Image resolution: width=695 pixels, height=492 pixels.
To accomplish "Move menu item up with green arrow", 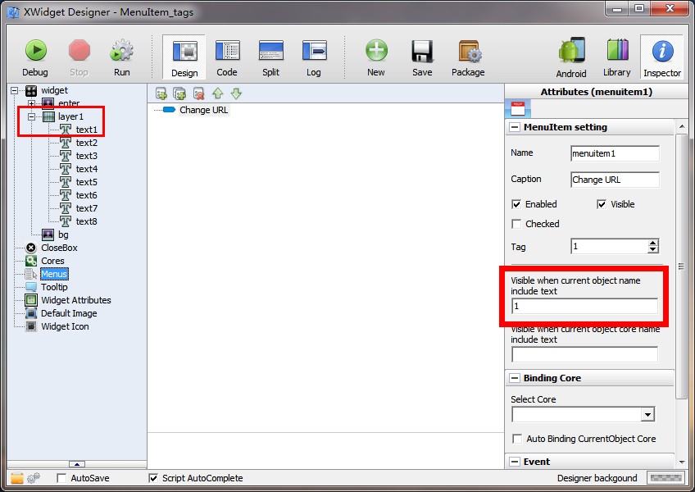I will (218, 93).
